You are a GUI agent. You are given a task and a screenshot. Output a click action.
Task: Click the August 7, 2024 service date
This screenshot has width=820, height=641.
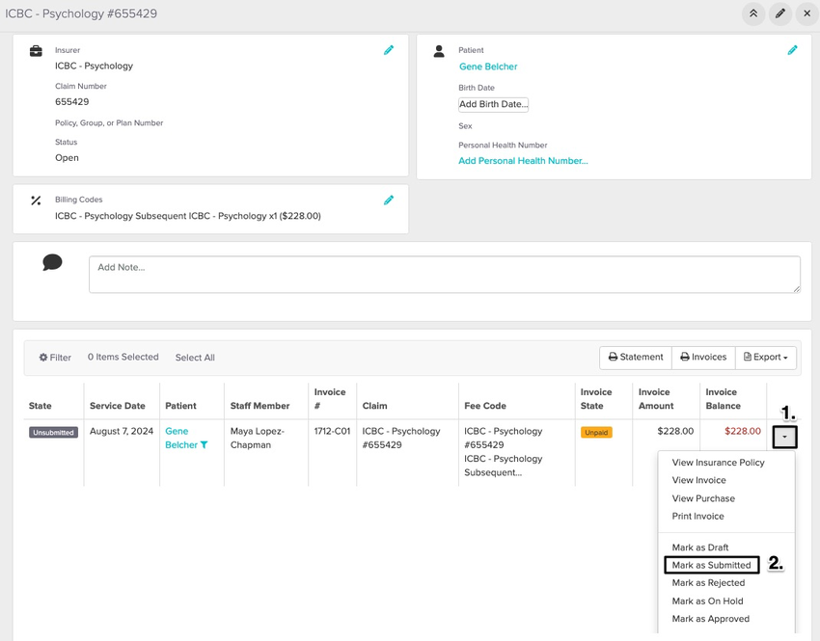tap(122, 432)
